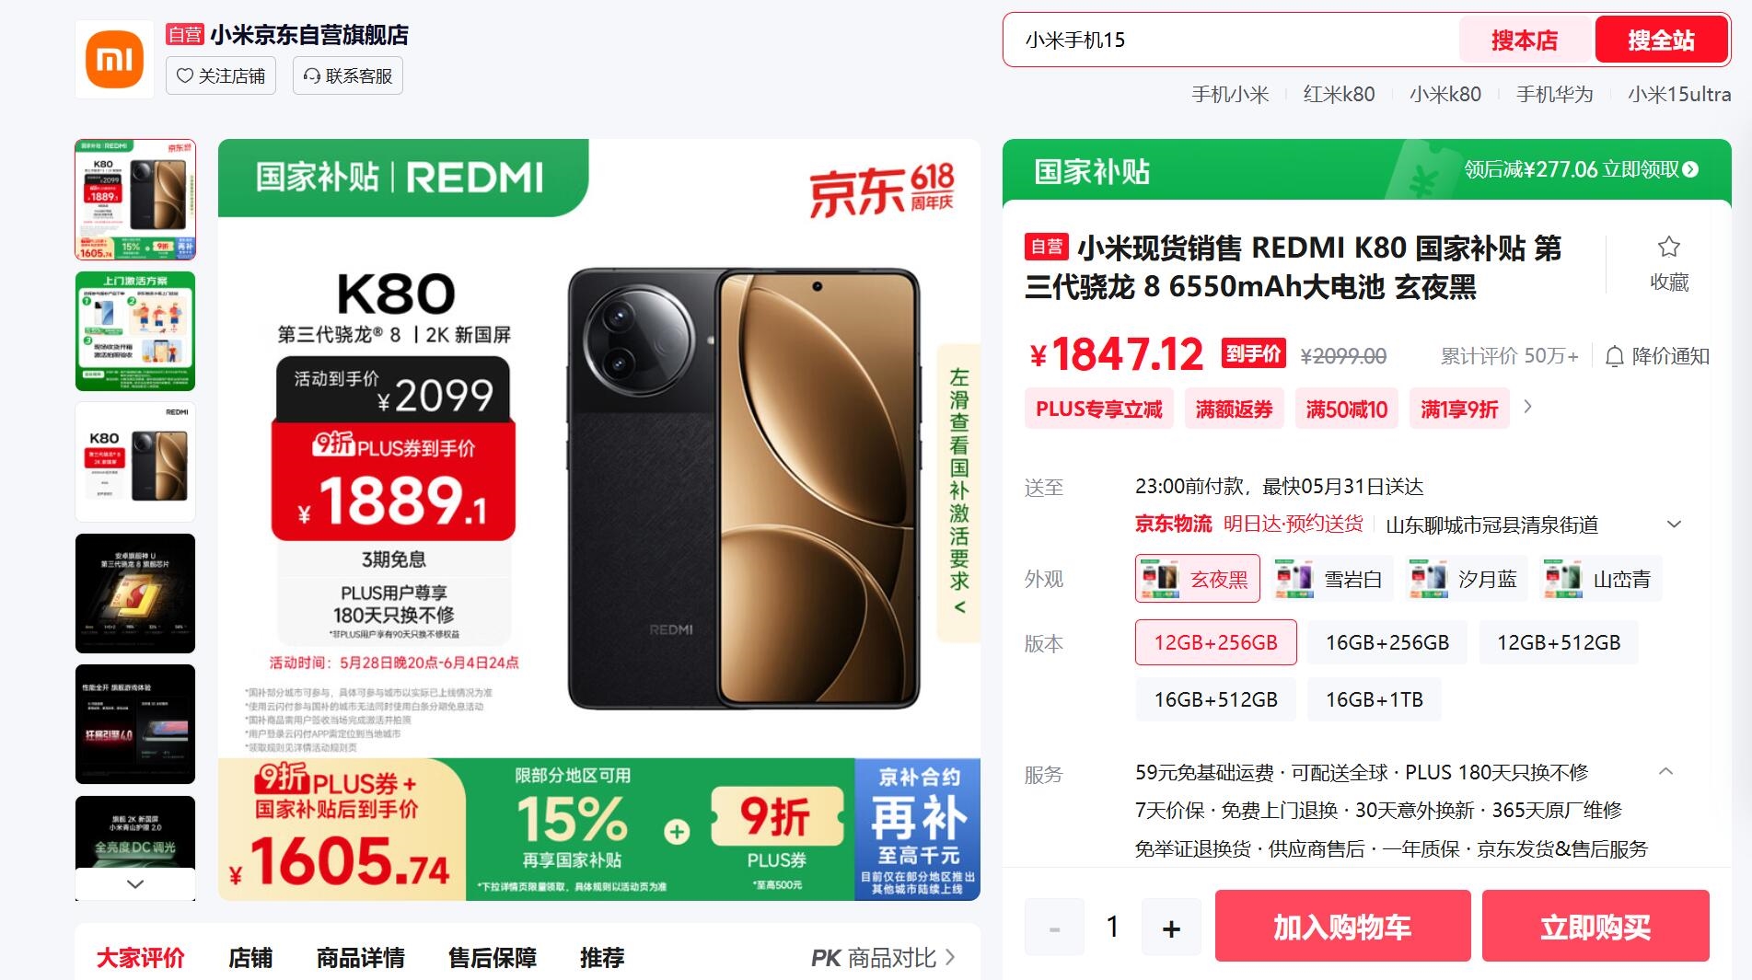Expand more coupons chevron after 满1享9折
The image size is (1752, 980).
click(1527, 407)
